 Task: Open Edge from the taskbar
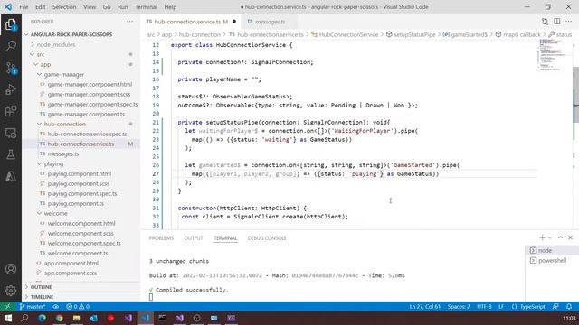pos(43,318)
